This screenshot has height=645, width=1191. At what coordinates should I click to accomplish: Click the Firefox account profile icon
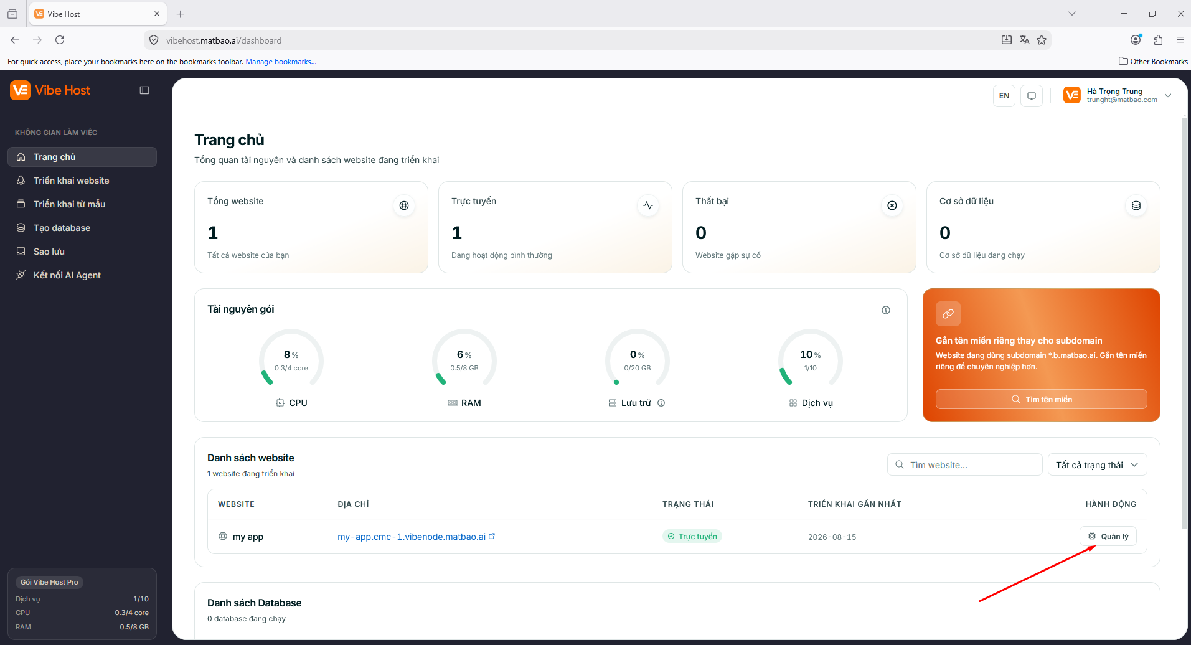(x=1136, y=40)
